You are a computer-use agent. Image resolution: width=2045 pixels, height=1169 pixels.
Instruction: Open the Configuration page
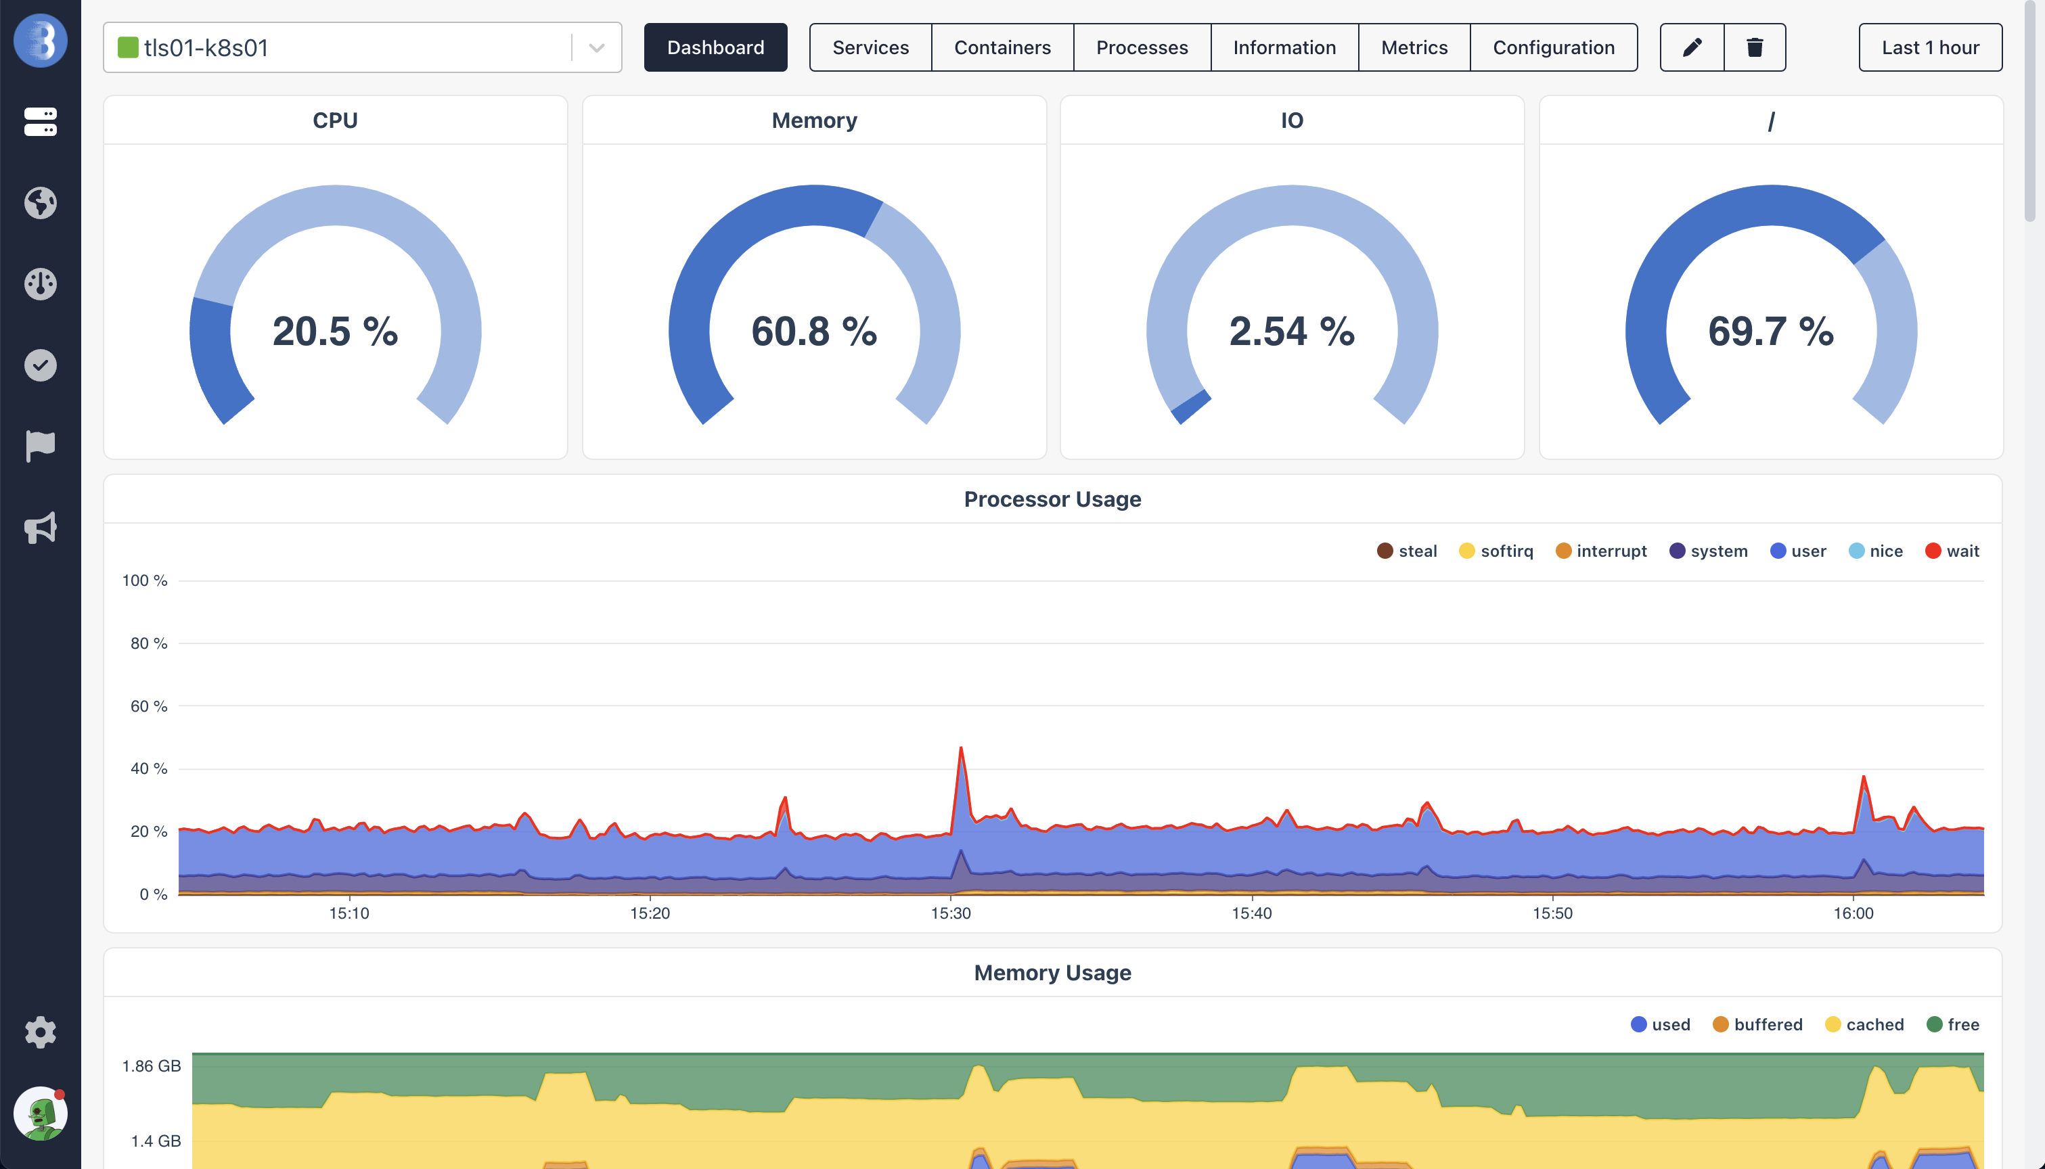point(1553,47)
